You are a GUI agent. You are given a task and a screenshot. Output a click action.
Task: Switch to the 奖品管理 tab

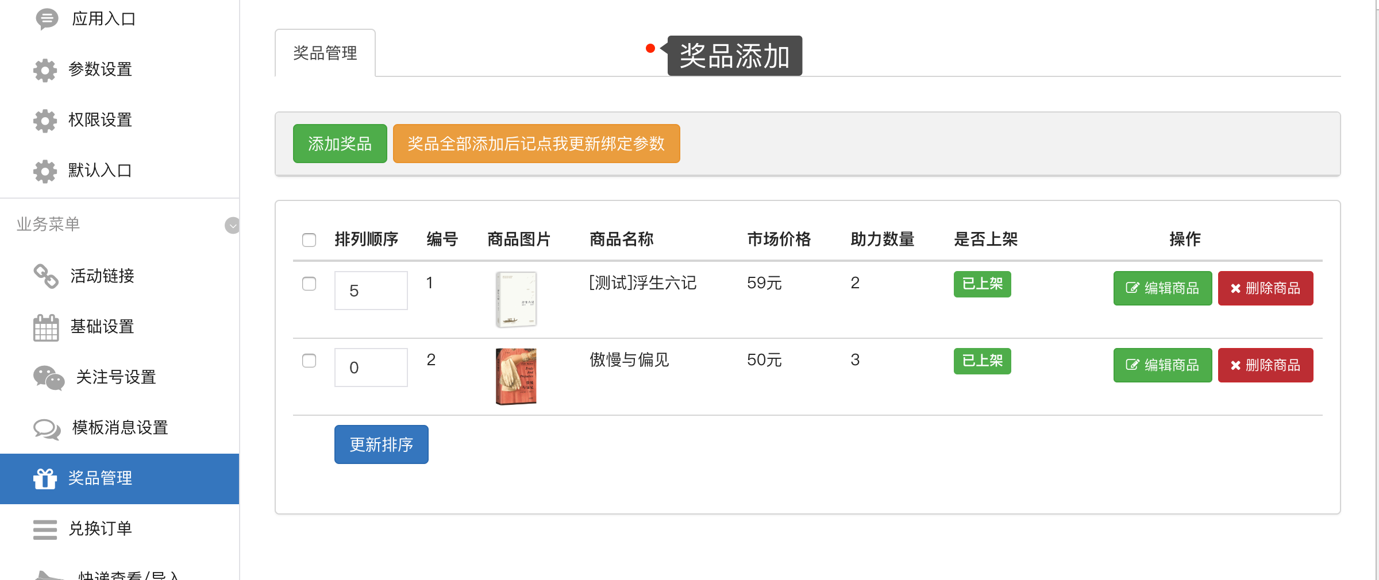325,53
